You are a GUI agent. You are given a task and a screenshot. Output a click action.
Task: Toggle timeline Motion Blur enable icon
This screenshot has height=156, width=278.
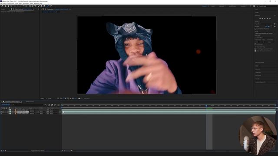55,105
